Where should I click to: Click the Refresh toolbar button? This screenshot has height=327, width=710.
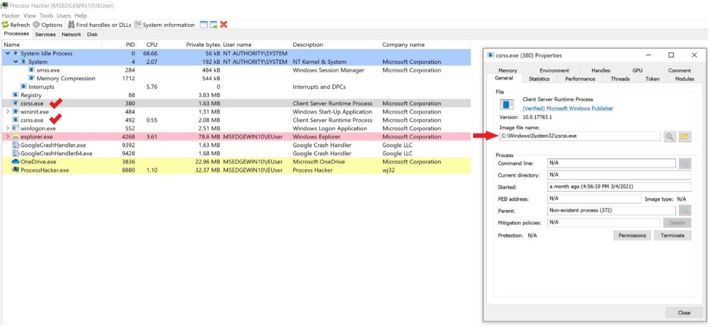tap(16, 24)
